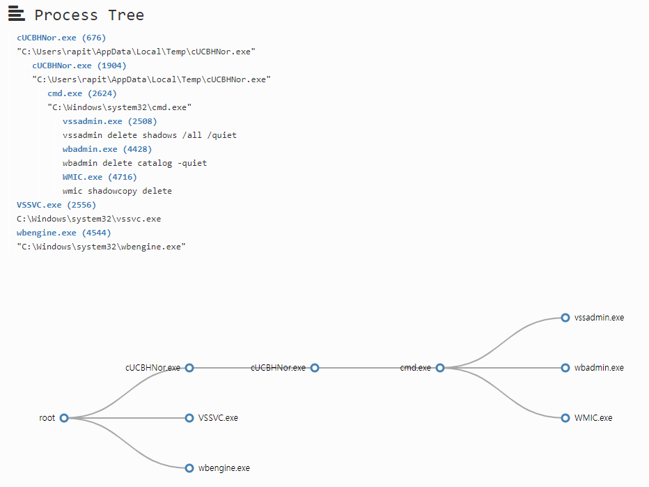Click the Process Tree heading text
The width and height of the screenshot is (649, 487).
tap(89, 15)
